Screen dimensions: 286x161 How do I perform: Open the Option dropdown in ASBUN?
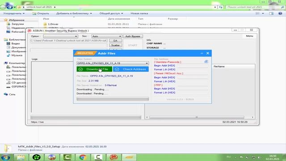(x=60, y=36)
